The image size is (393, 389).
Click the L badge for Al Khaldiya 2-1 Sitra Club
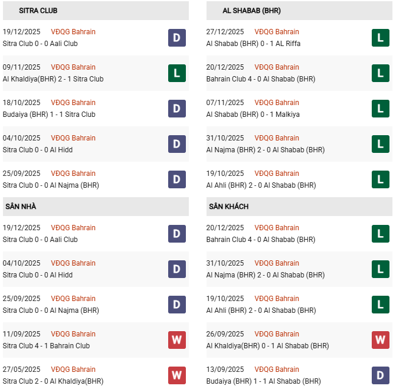tap(177, 73)
